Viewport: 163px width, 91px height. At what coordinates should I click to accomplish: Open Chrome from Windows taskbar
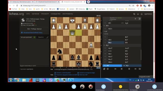pos(17,80)
